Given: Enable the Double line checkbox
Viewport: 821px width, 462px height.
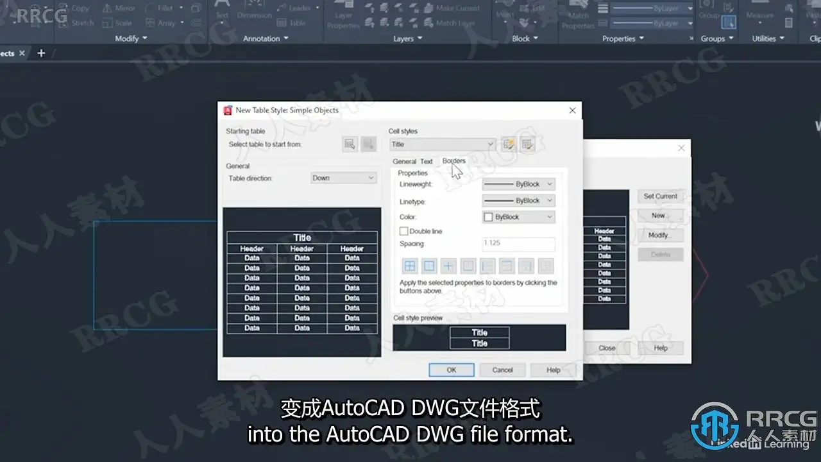Looking at the screenshot, I should tap(404, 231).
